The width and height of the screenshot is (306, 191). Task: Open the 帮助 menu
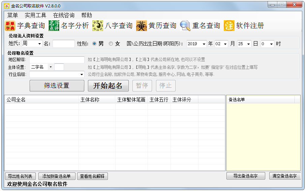pyautogui.click(x=87, y=15)
